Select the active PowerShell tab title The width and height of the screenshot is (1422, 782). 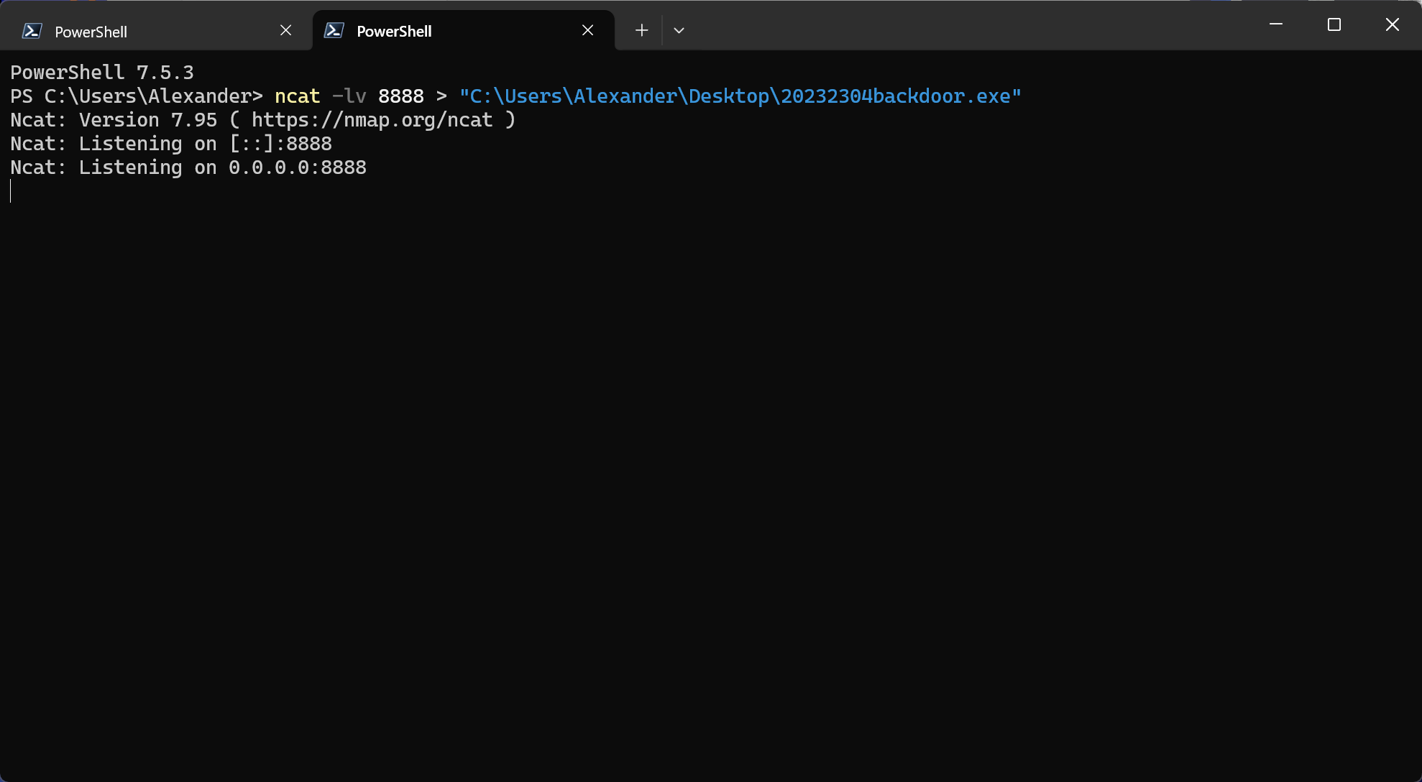pos(394,32)
